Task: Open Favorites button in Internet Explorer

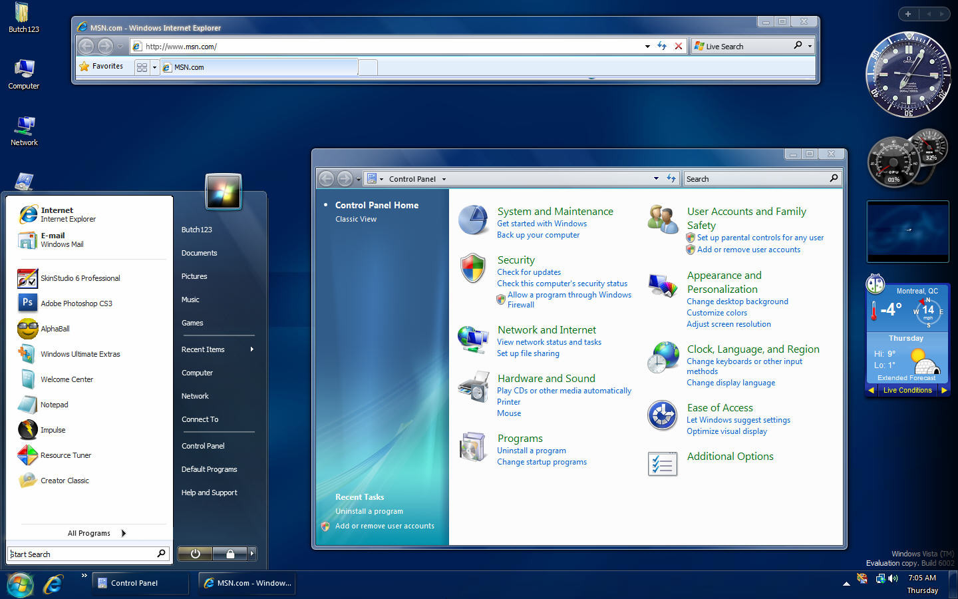Action: pos(102,67)
